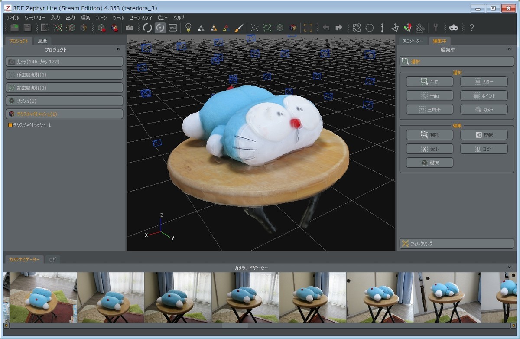Click the colorful cube with red marker icon
The height and width of the screenshot is (339, 520).
[114, 28]
